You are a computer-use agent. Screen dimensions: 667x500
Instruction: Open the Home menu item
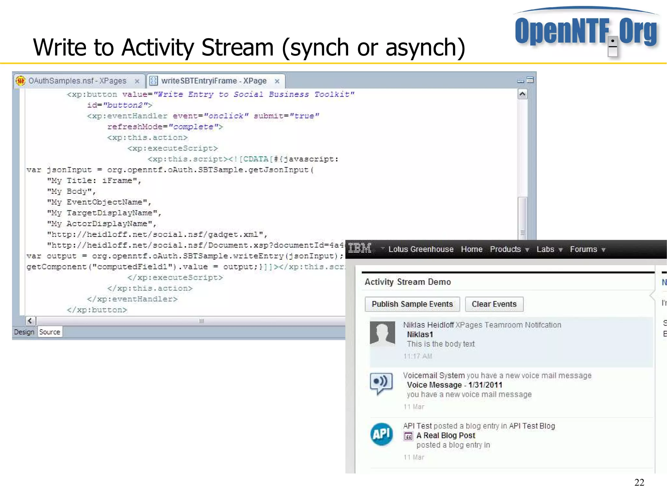pos(472,249)
